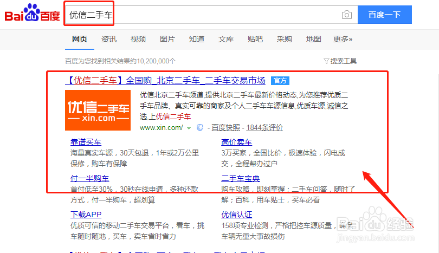Open the 优信认证 sublink
This screenshot has width=439, height=253.
coord(237,215)
